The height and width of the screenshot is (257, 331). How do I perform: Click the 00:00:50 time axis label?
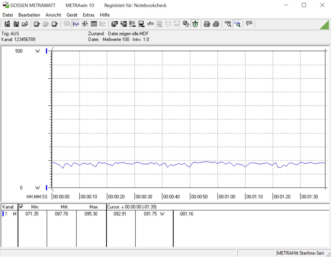(x=199, y=197)
